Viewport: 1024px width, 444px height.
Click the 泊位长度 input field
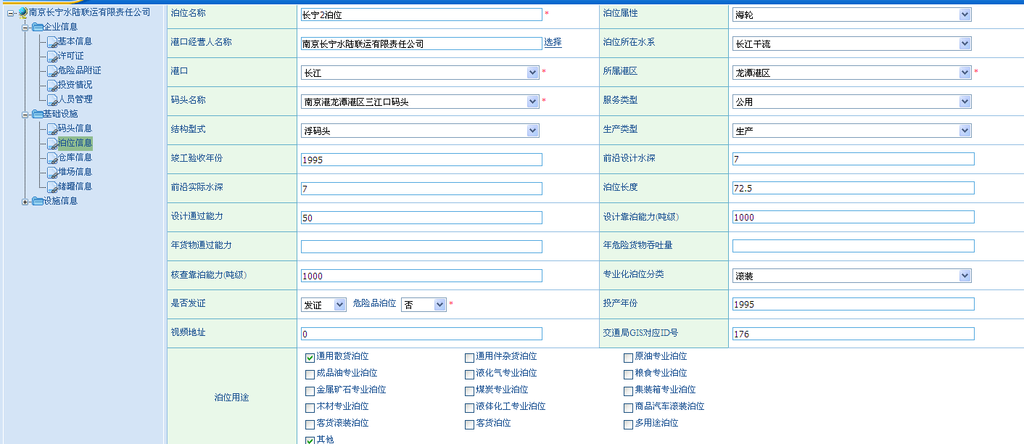(853, 189)
